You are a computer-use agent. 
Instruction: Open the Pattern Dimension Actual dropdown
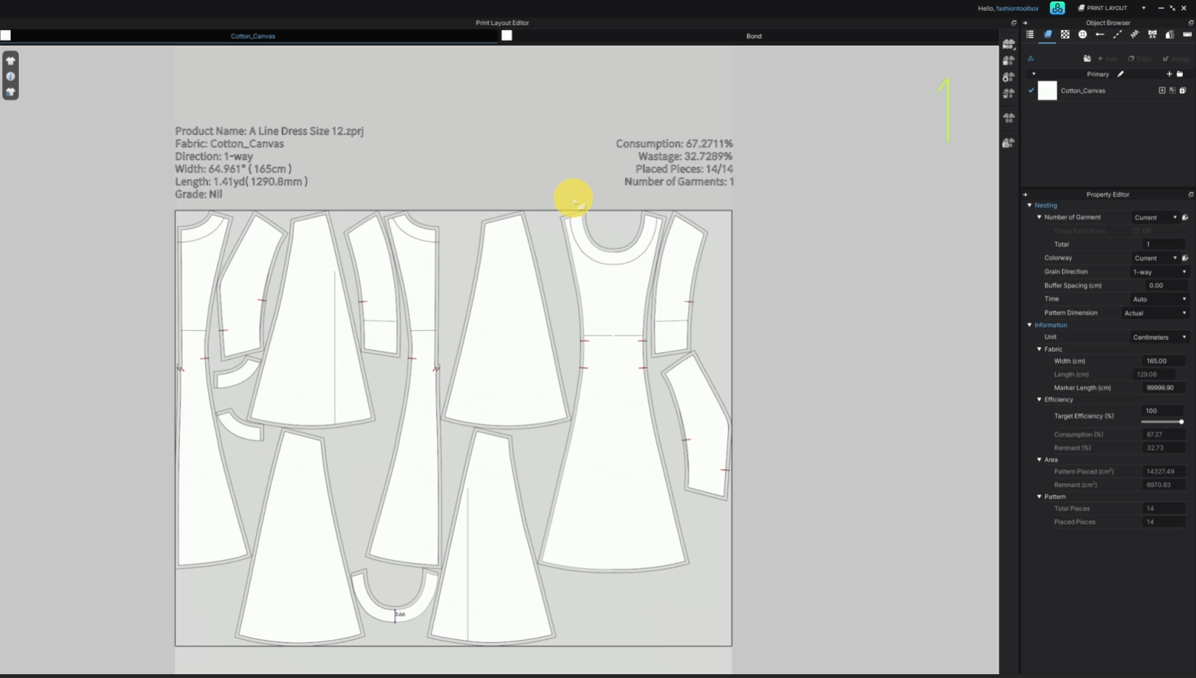pos(1155,313)
